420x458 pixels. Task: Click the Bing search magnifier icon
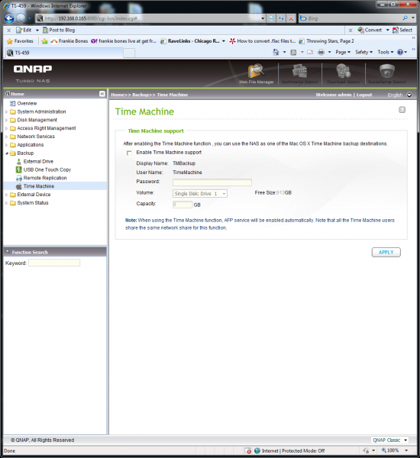405,18
